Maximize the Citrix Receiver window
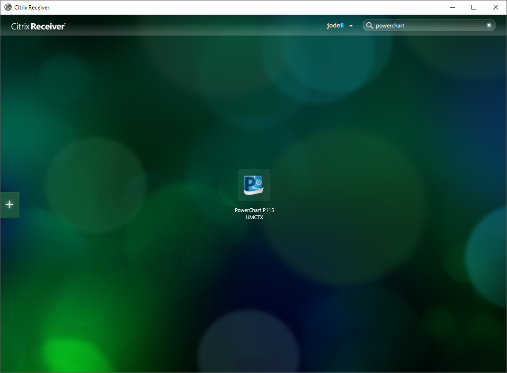This screenshot has width=507, height=373. [473, 7]
